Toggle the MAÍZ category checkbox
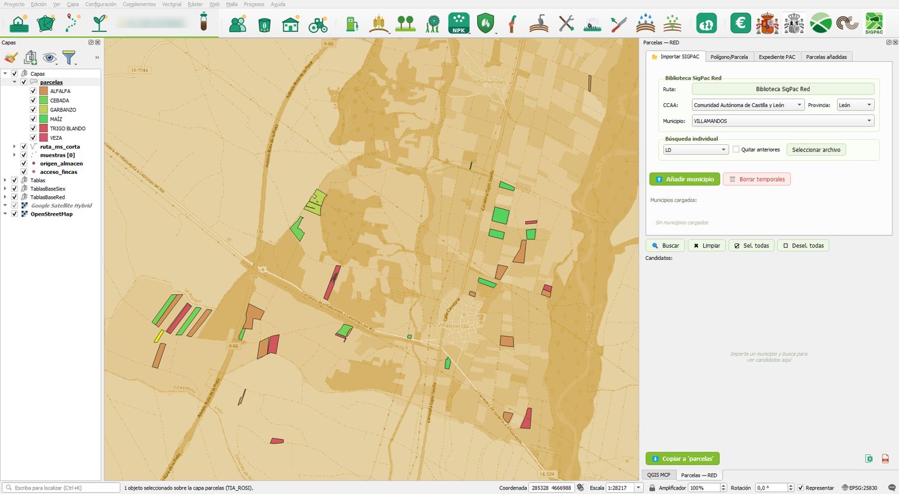899x494 pixels. tap(33, 119)
